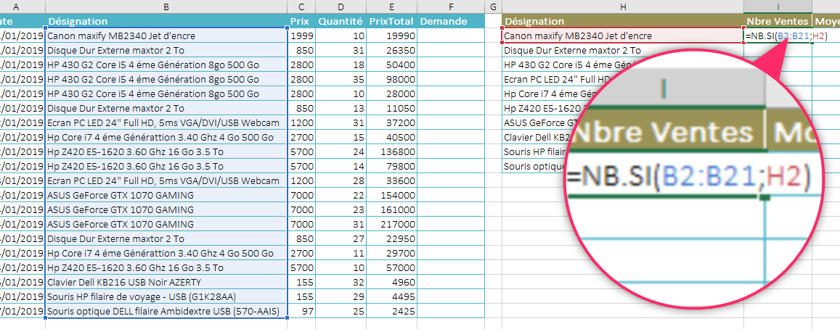Click the price cell 97
840x329 pixels.
301,311
